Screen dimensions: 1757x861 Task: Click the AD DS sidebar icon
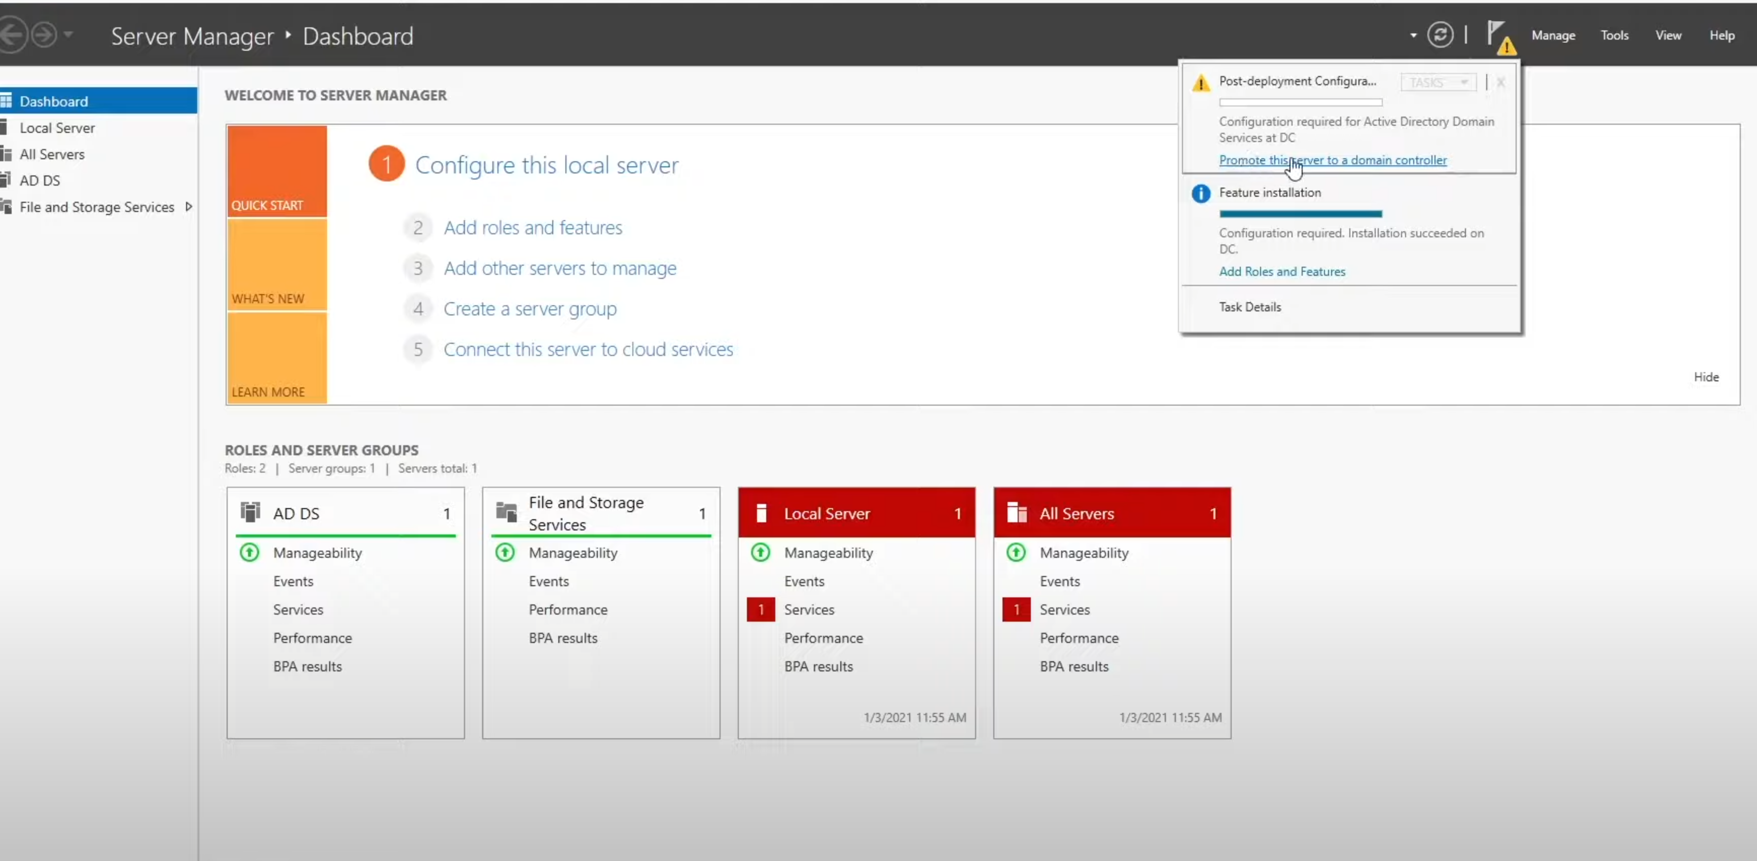[6, 180]
